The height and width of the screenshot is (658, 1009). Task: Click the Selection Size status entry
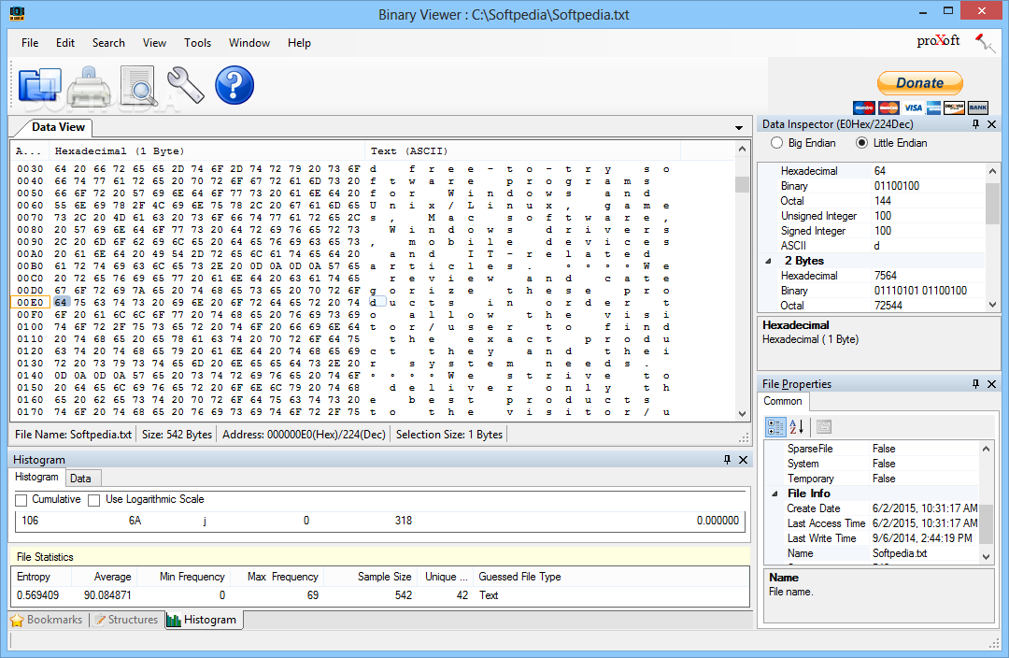click(449, 435)
